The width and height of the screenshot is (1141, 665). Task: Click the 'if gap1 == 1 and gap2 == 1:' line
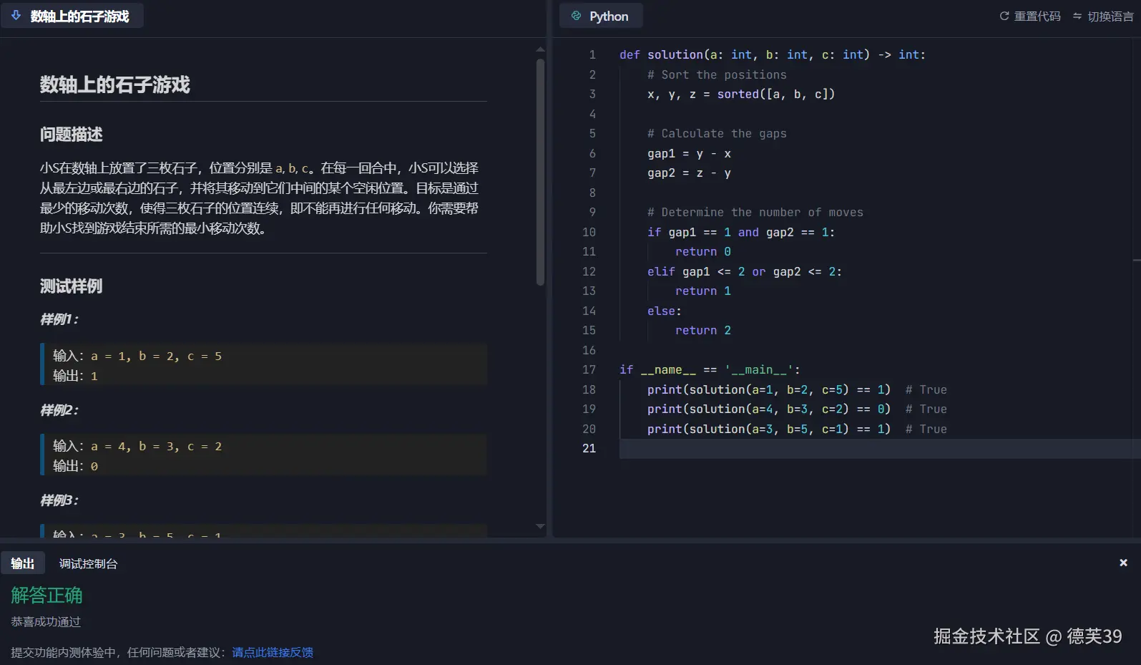click(x=741, y=232)
